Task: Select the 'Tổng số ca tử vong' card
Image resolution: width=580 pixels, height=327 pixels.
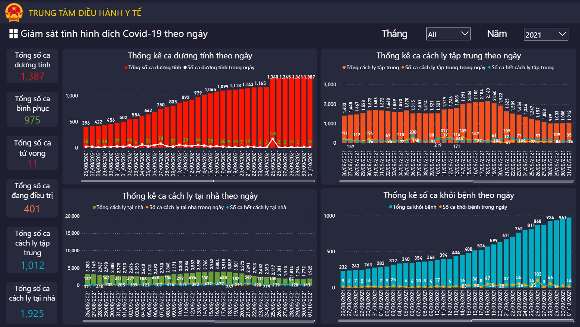Action: pyautogui.click(x=32, y=153)
